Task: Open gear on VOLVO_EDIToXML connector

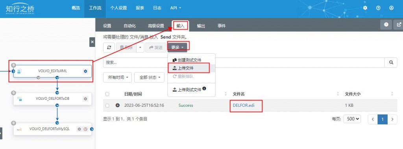Action: pos(85,71)
